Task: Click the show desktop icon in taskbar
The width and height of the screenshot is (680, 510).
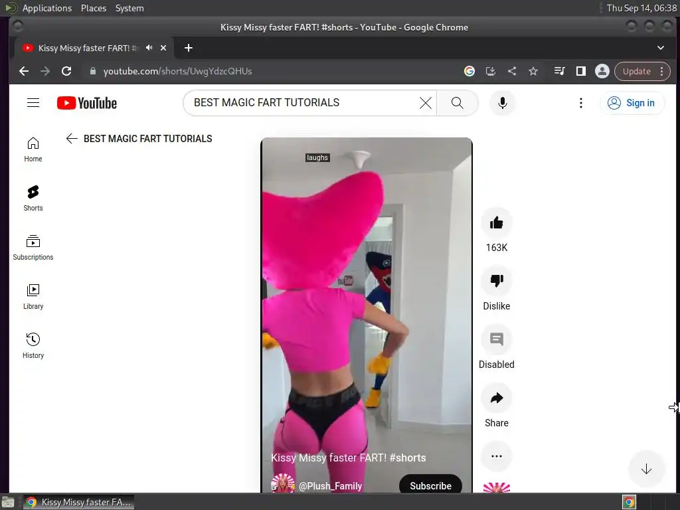Action: pos(8,502)
